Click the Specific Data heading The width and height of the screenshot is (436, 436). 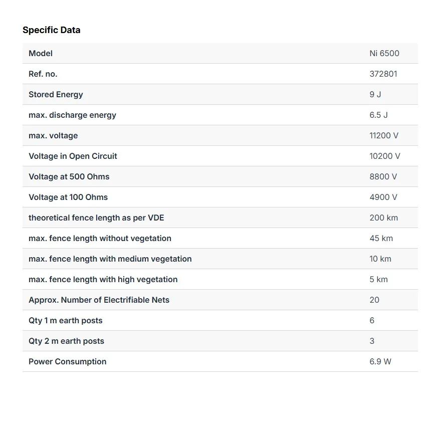click(52, 30)
